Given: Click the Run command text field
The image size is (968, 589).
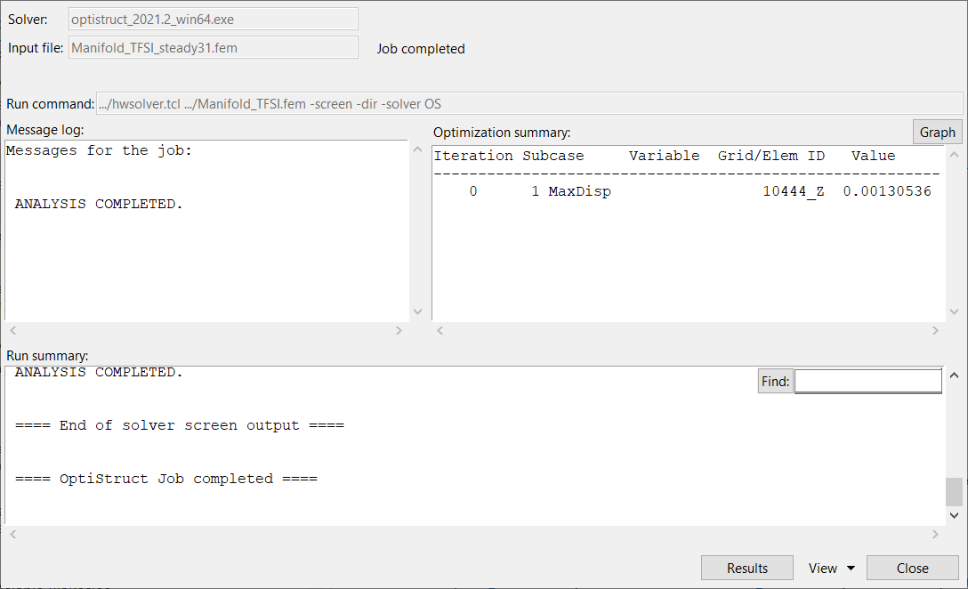Looking at the screenshot, I should point(529,103).
